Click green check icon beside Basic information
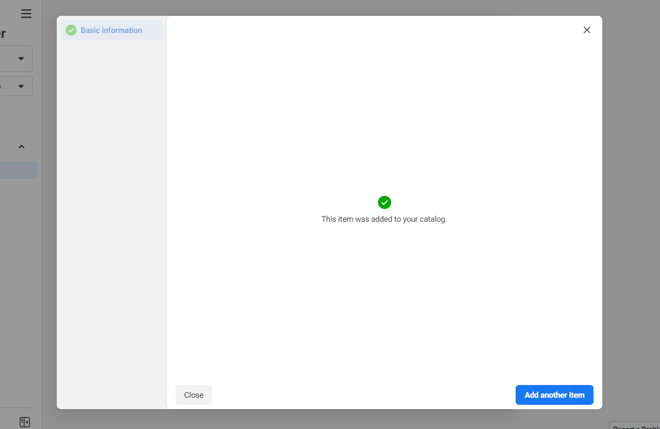660x429 pixels. (x=71, y=30)
